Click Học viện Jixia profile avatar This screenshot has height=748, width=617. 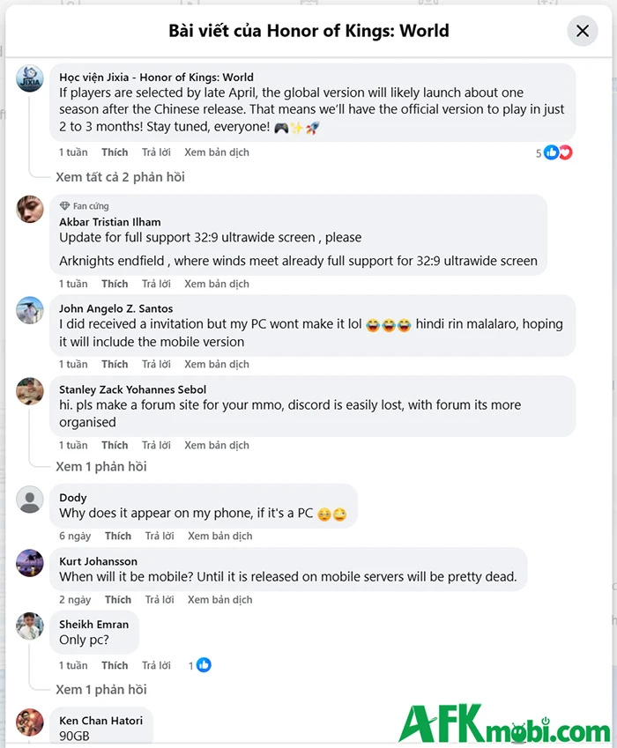(30, 78)
